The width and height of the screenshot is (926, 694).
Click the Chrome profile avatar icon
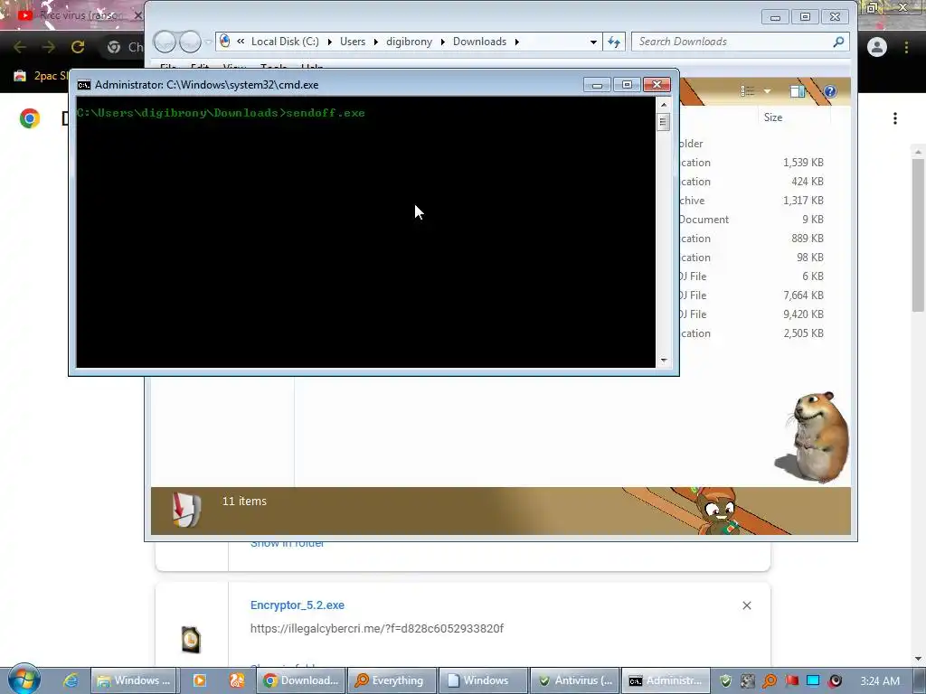tap(877, 47)
